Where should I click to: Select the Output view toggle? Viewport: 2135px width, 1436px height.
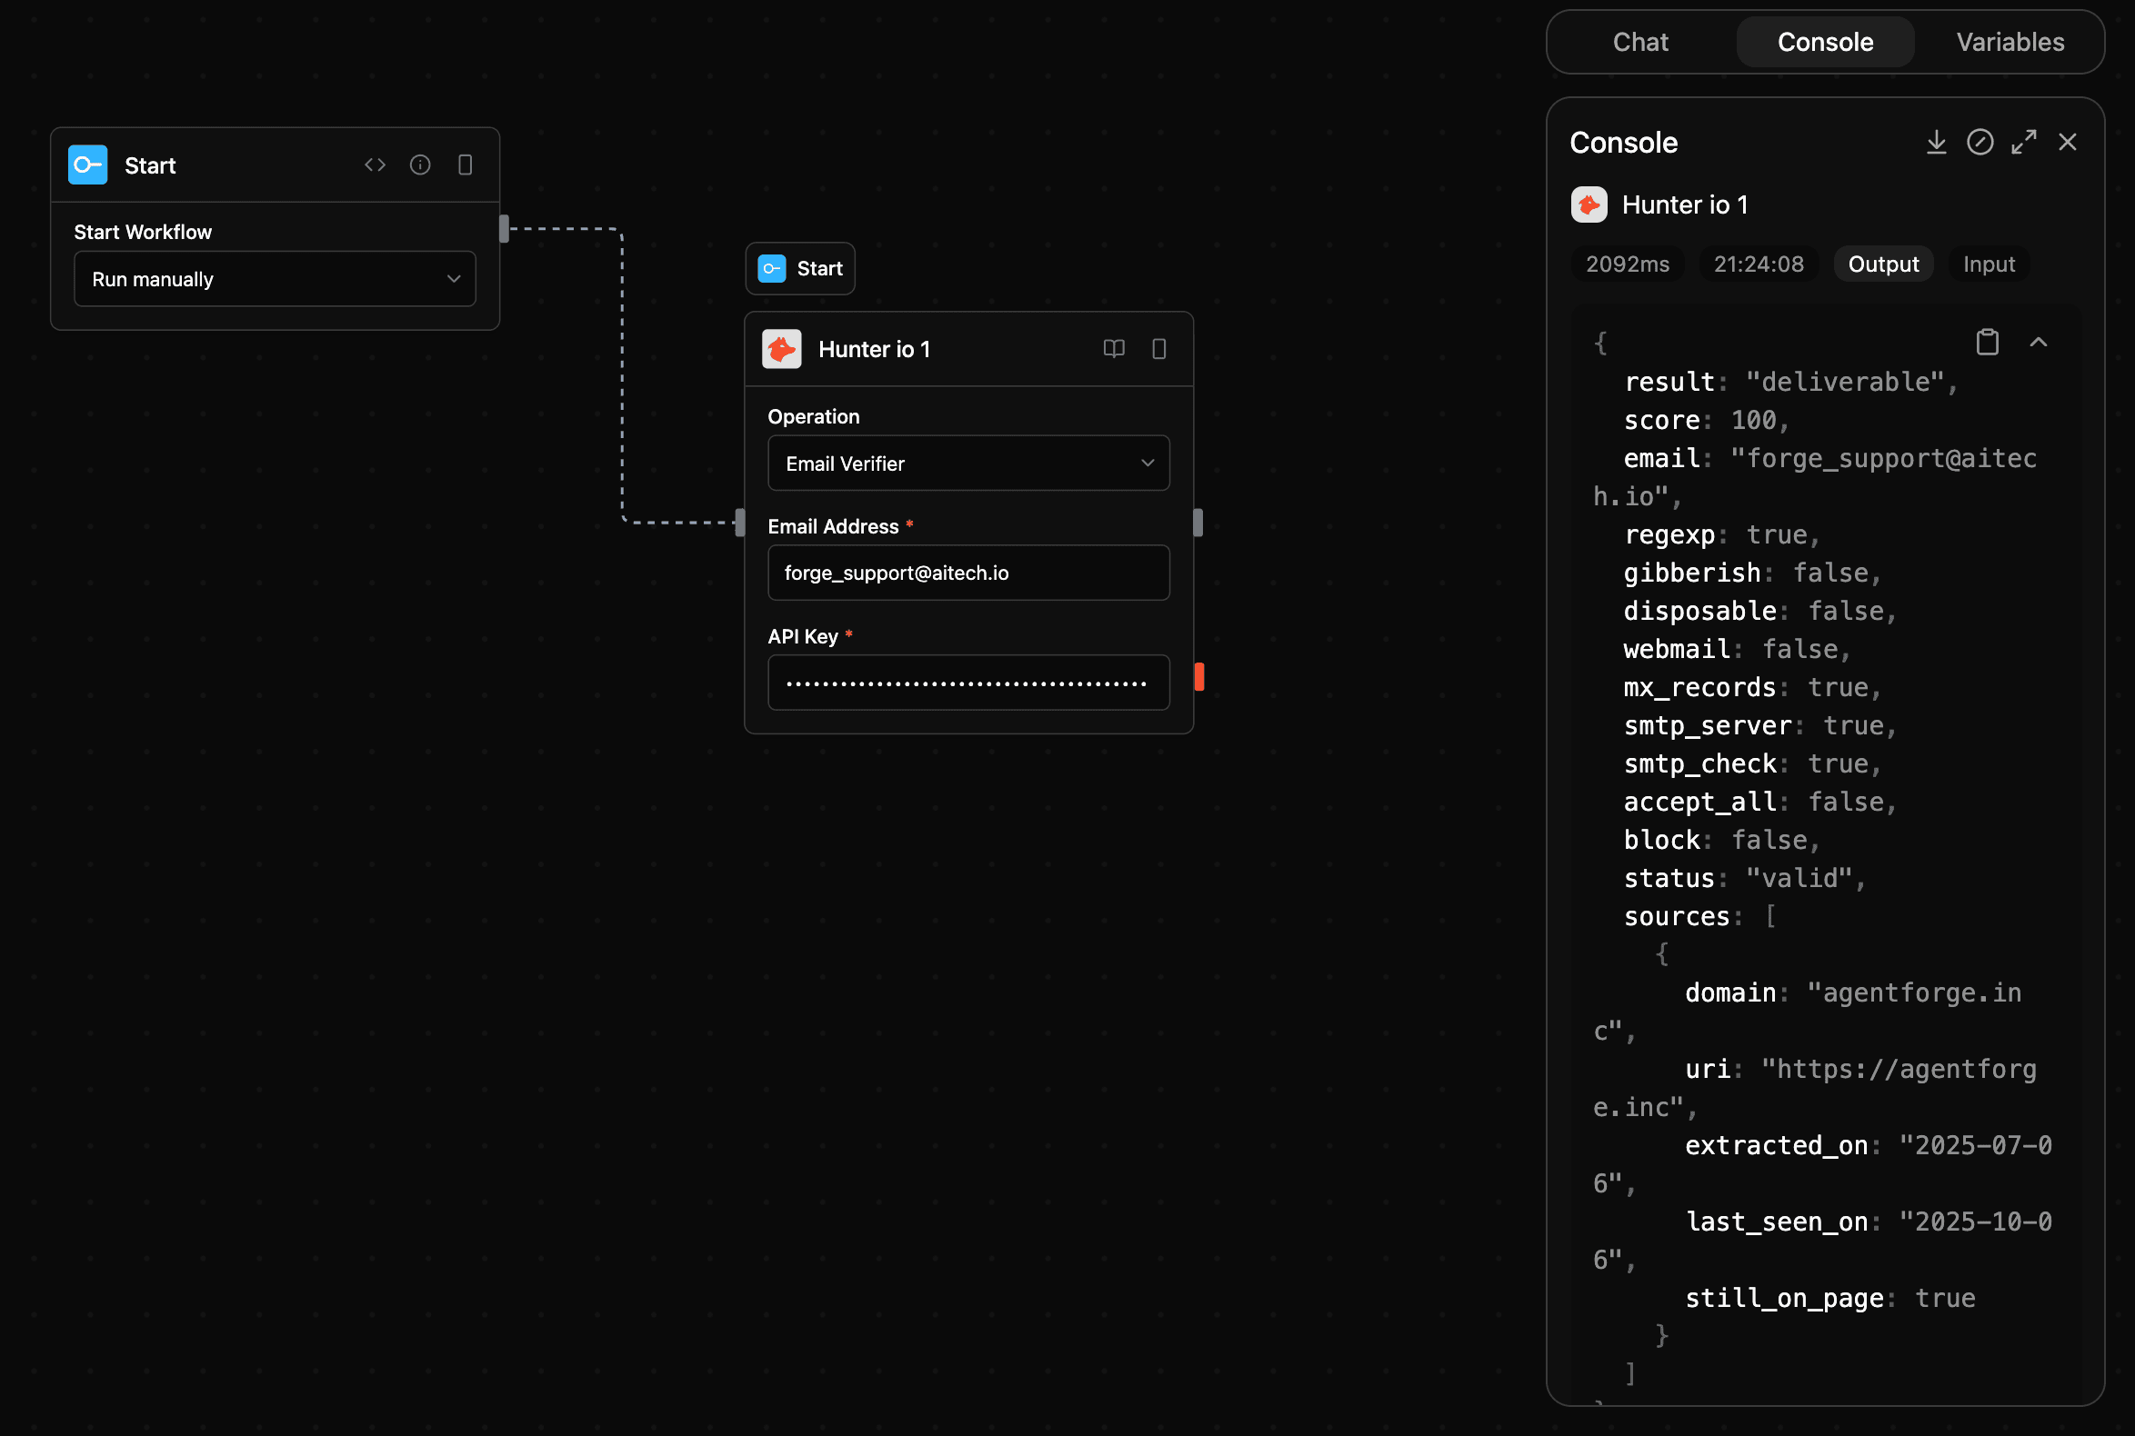point(1882,264)
